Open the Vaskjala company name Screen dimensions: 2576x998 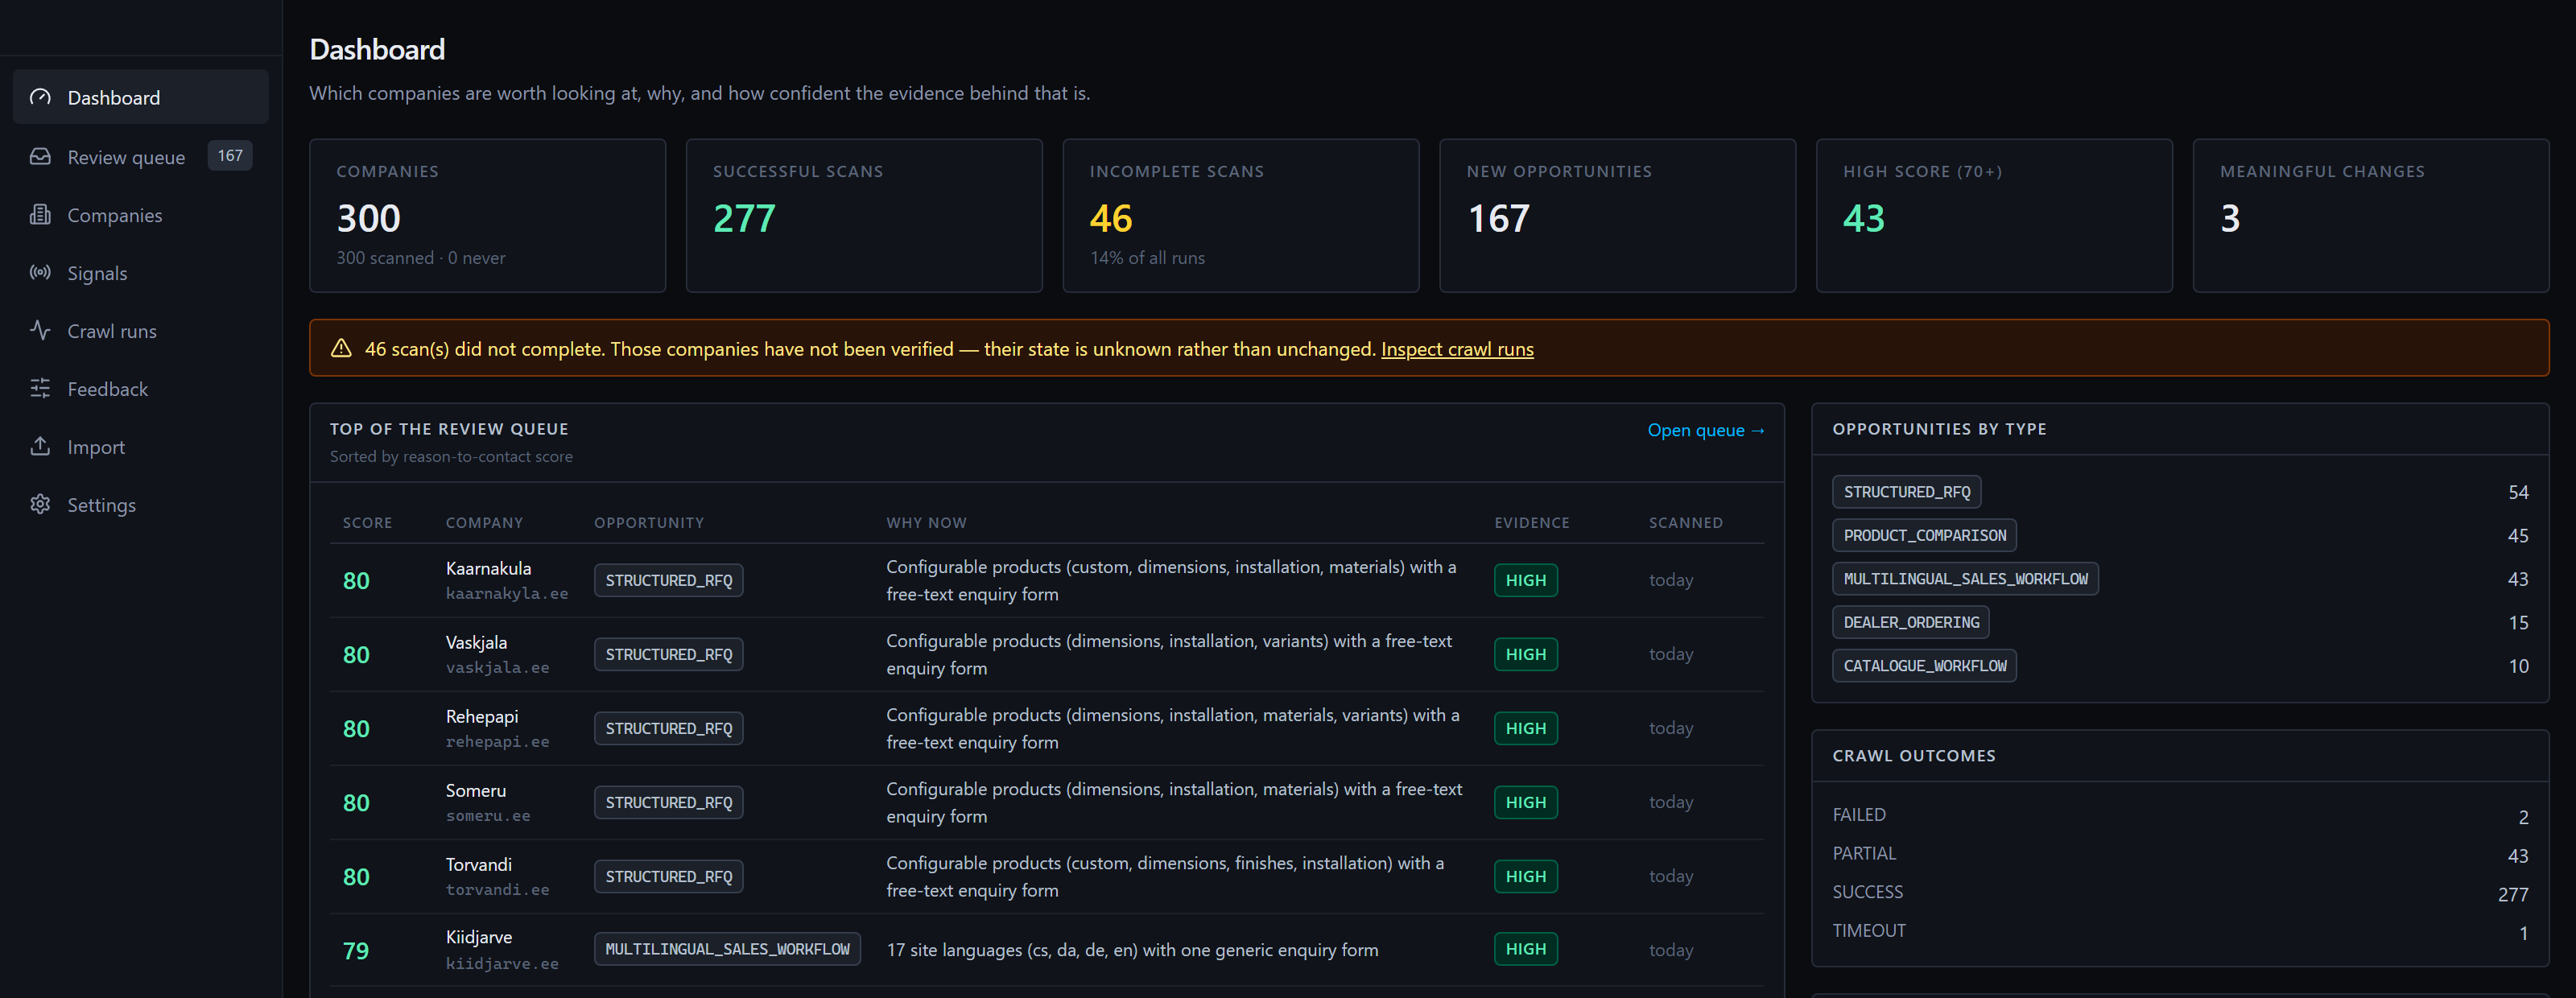[x=476, y=642]
